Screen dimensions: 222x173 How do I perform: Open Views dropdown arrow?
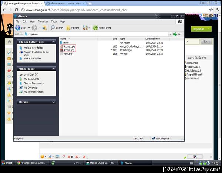pos(89,28)
